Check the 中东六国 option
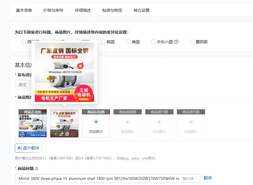This screenshot has height=185, width=253. pyautogui.click(x=153, y=42)
